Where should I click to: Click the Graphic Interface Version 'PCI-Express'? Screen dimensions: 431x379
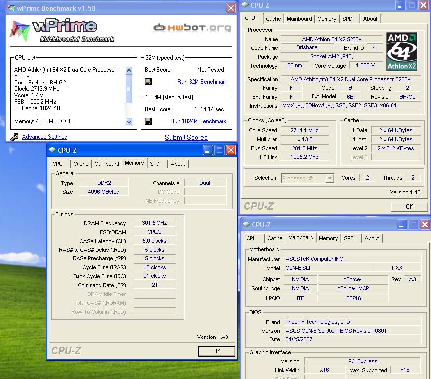pyautogui.click(x=362, y=361)
